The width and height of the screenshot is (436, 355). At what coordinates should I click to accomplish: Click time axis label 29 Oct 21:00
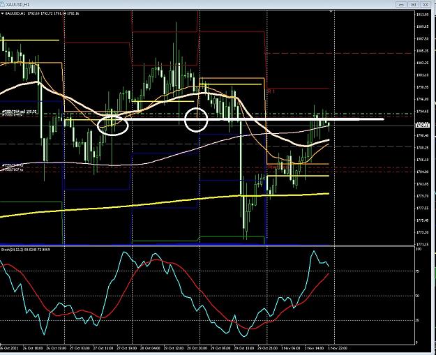point(268,348)
